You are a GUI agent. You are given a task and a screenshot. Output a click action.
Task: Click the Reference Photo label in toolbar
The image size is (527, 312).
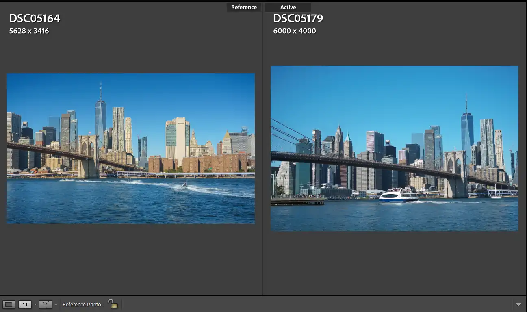(83, 304)
